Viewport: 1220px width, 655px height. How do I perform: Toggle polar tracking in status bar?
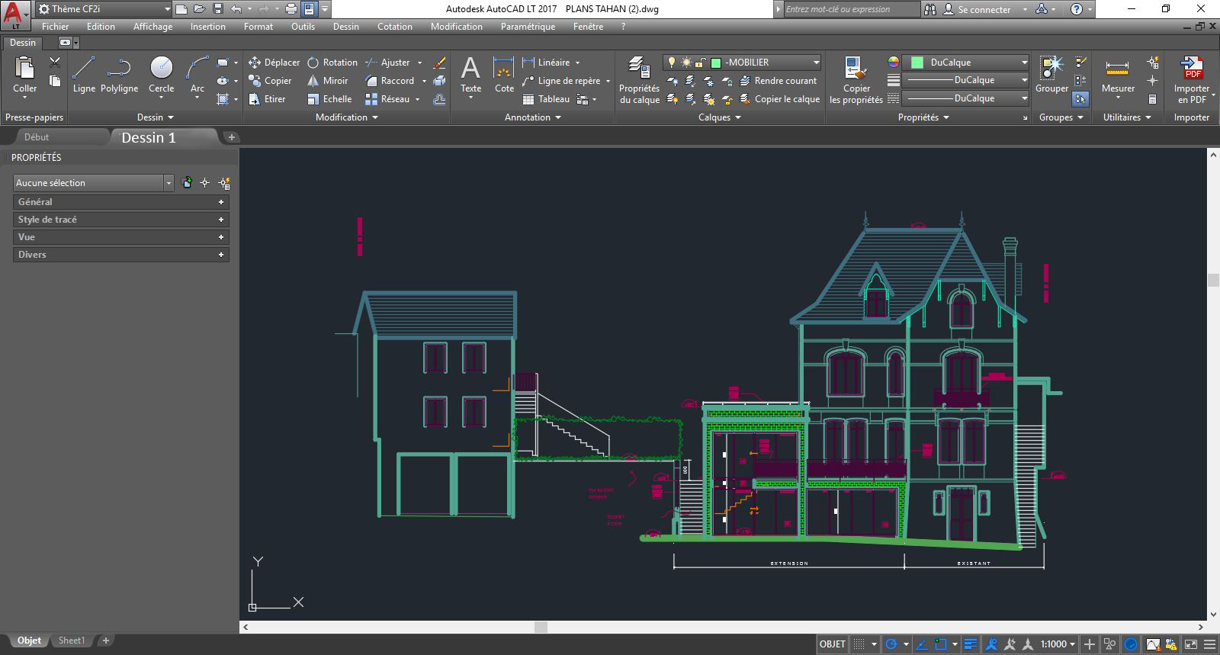point(891,644)
